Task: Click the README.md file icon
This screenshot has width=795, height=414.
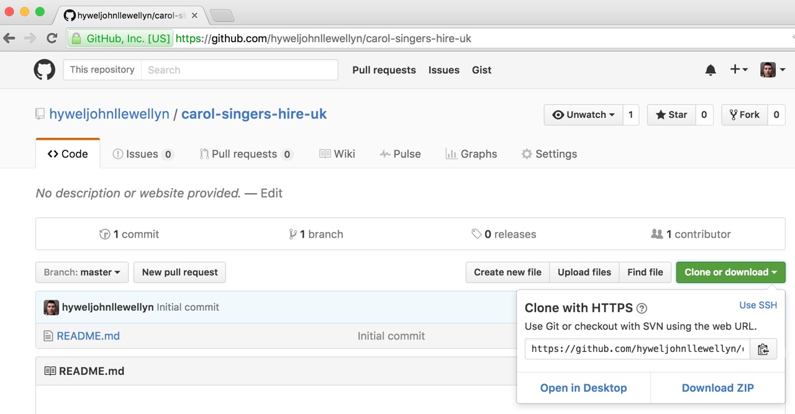Action: click(x=48, y=336)
